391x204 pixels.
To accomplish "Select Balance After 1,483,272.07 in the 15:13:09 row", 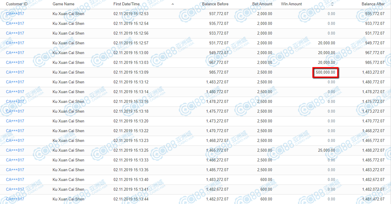I will point(373,72).
